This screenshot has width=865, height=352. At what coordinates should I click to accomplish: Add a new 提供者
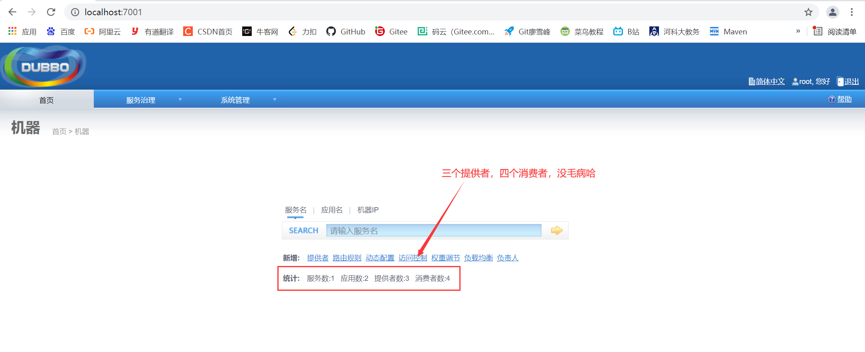point(318,258)
